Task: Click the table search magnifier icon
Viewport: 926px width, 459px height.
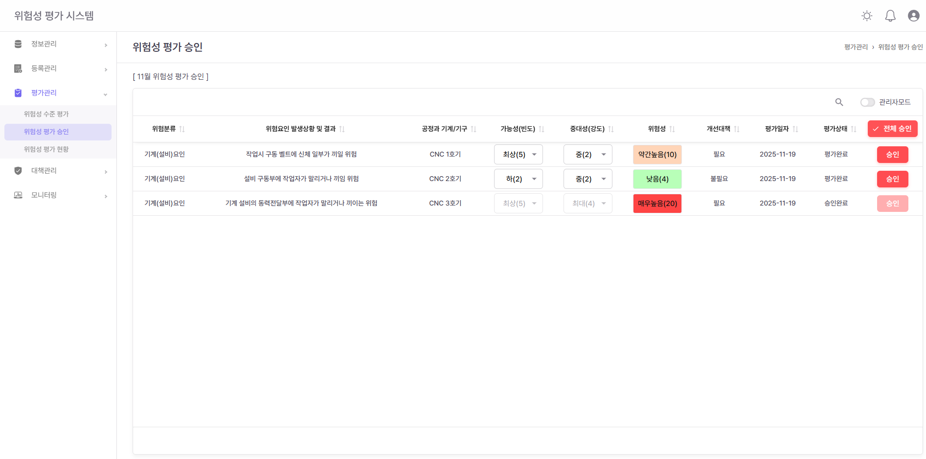Action: (x=839, y=102)
